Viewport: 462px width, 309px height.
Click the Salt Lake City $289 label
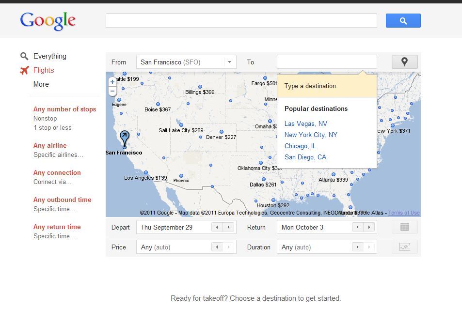coord(181,130)
